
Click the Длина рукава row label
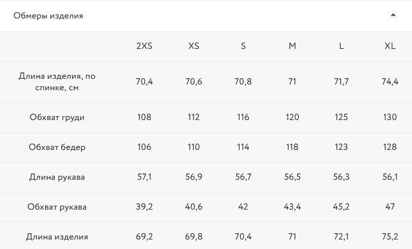(x=57, y=177)
